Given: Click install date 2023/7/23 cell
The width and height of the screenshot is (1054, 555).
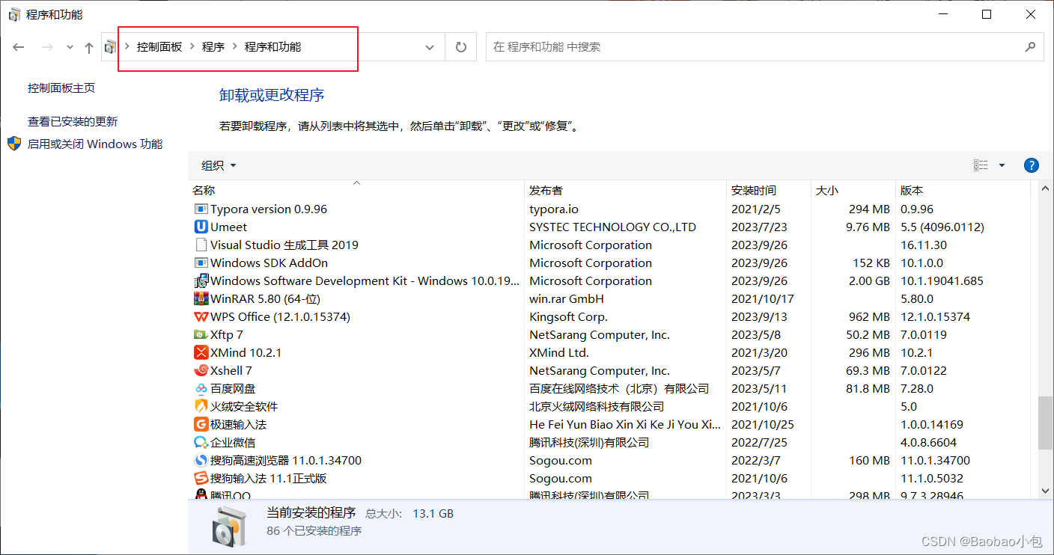Looking at the screenshot, I should pos(759,227).
